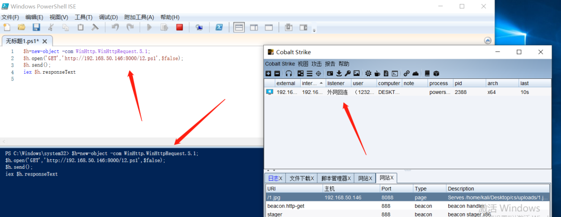The height and width of the screenshot is (217, 561).
Task: Sort sessions by the internal column header
Action: (313, 83)
